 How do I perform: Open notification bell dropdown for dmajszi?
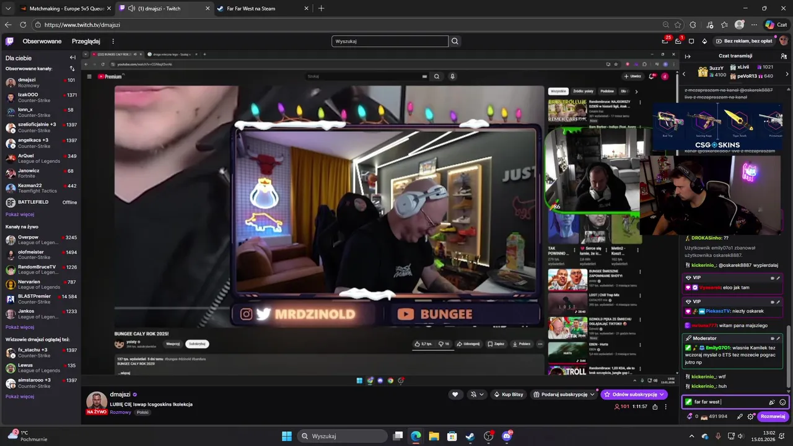point(476,395)
